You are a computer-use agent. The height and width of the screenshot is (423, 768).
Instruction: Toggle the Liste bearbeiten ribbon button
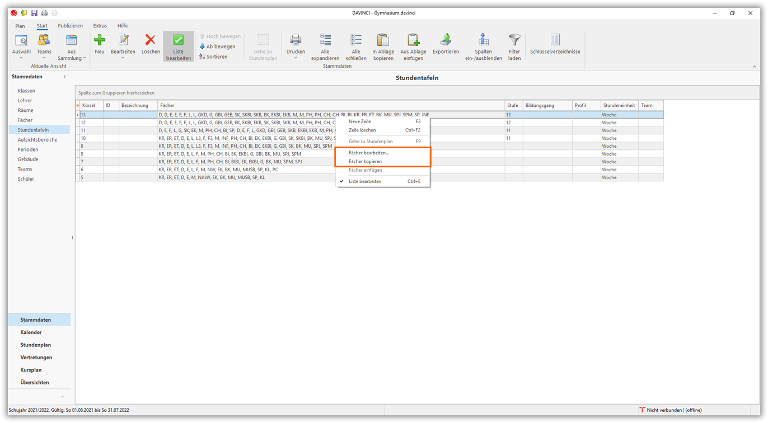[x=178, y=46]
